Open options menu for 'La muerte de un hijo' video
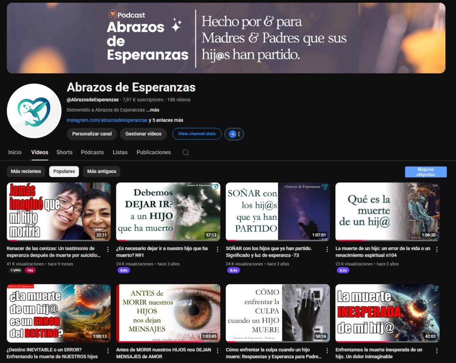The width and height of the screenshot is (456, 363). (x=437, y=249)
